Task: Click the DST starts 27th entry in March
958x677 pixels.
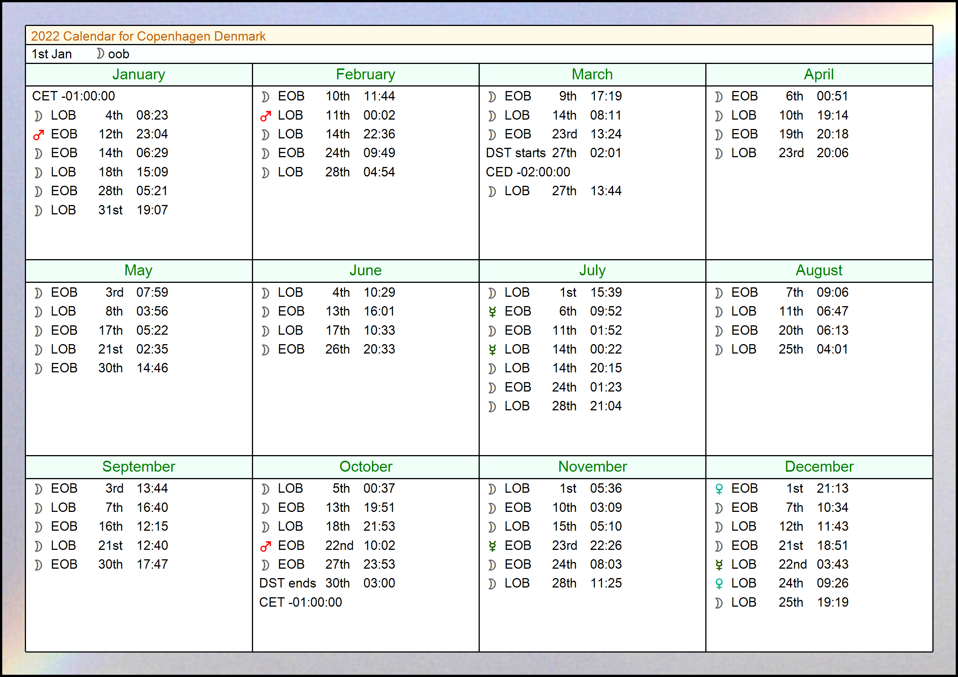Action: click(x=554, y=153)
